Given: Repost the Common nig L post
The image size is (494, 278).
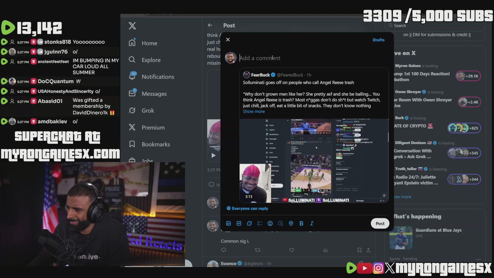Looking at the screenshot, I should pyautogui.click(x=258, y=250).
